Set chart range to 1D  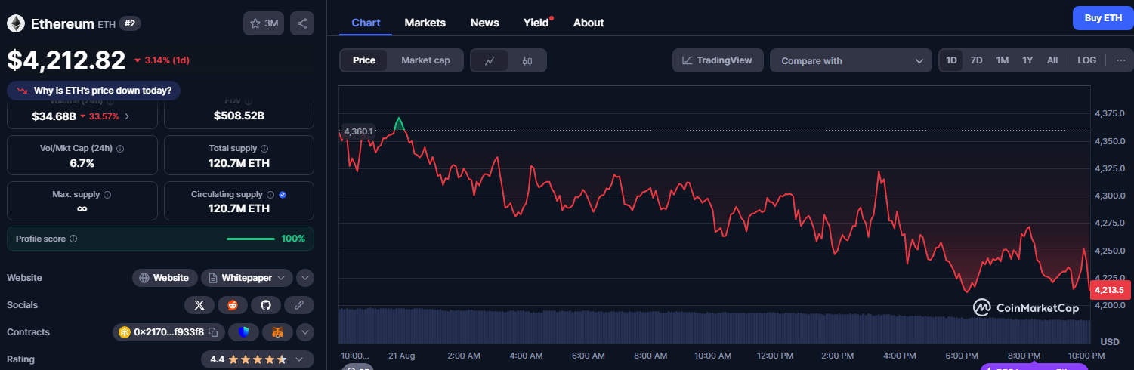(952, 60)
